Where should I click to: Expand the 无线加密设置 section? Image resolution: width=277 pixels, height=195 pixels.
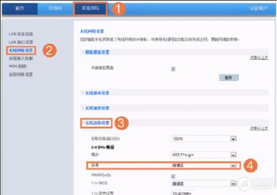(x=96, y=108)
